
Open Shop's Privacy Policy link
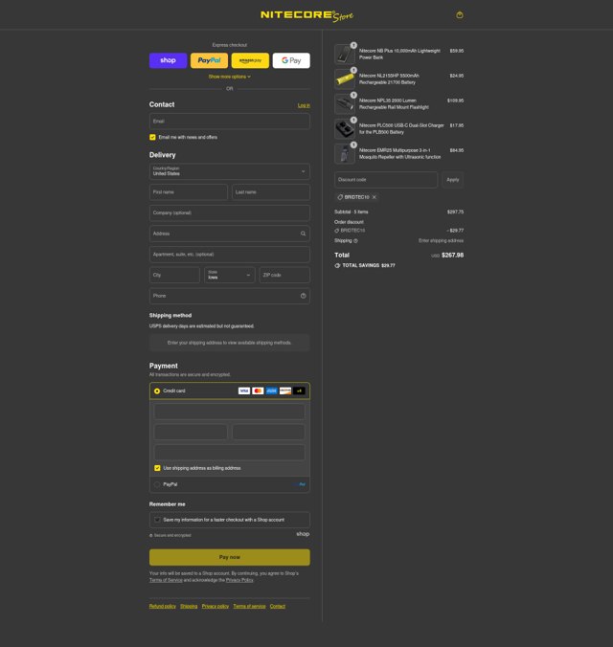[239, 580]
